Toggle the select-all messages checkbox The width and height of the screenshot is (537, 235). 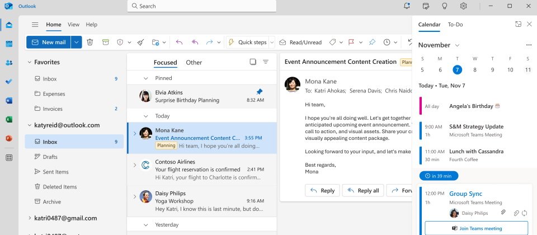(253, 62)
